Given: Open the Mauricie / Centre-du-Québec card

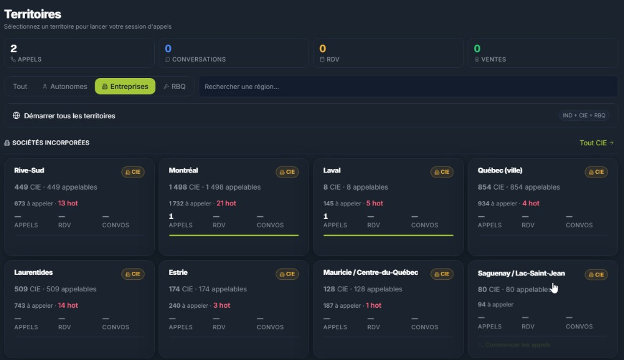Looking at the screenshot, I should pos(388,309).
